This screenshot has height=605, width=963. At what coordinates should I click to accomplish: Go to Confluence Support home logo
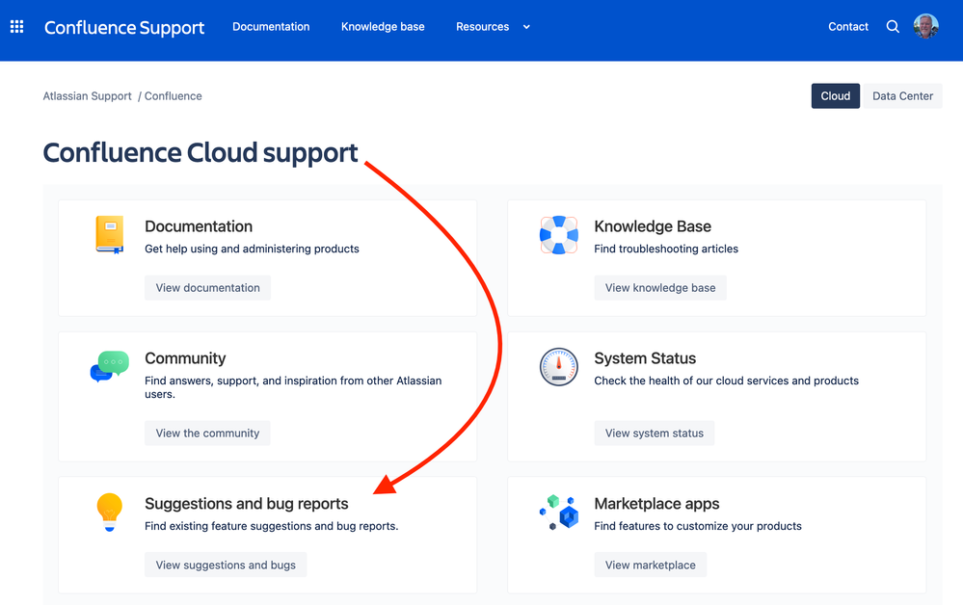click(124, 28)
